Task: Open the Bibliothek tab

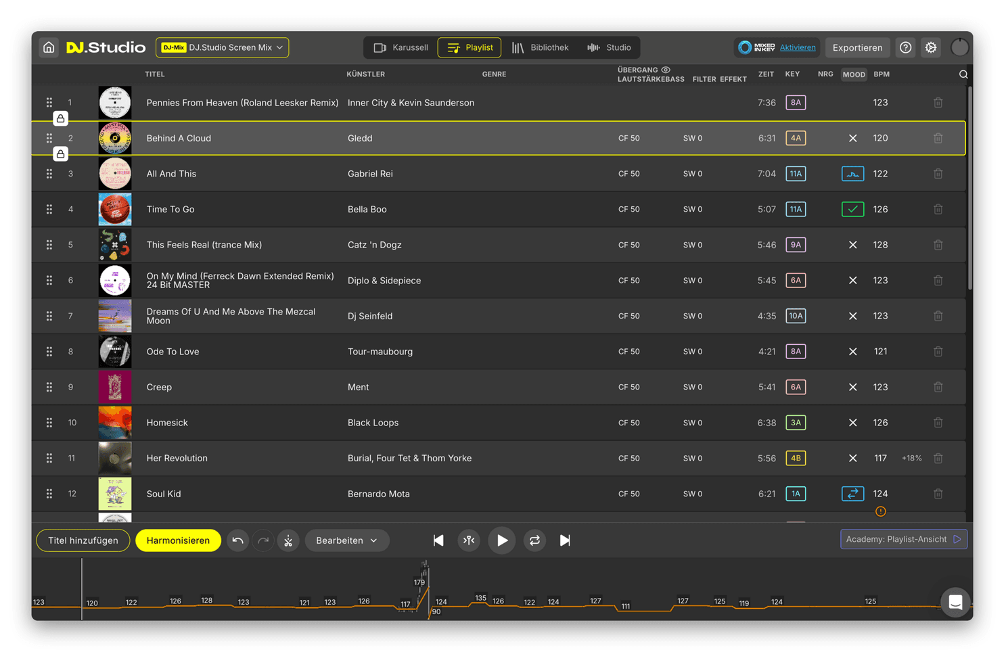Action: [x=540, y=47]
